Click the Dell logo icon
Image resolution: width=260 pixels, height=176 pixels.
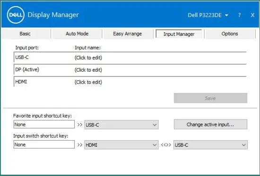click(16, 15)
